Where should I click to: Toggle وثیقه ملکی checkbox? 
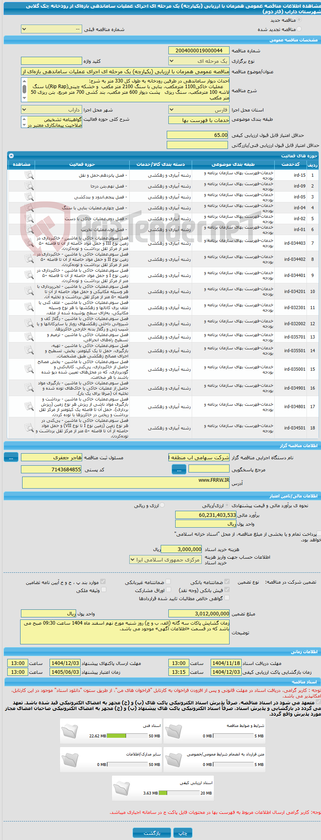pos(104,590)
